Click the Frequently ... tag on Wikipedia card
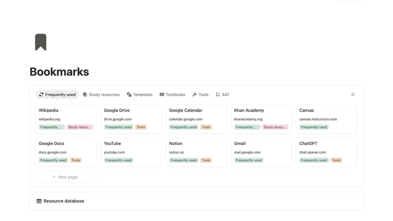The image size is (393, 221). [x=52, y=127]
